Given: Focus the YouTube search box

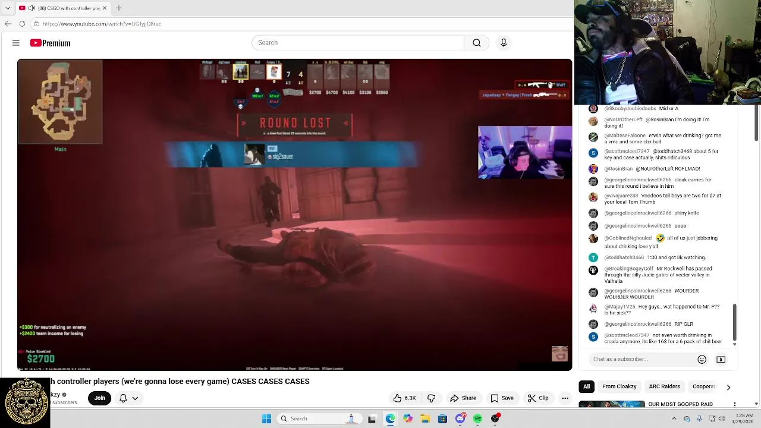Looking at the screenshot, I should tap(358, 43).
